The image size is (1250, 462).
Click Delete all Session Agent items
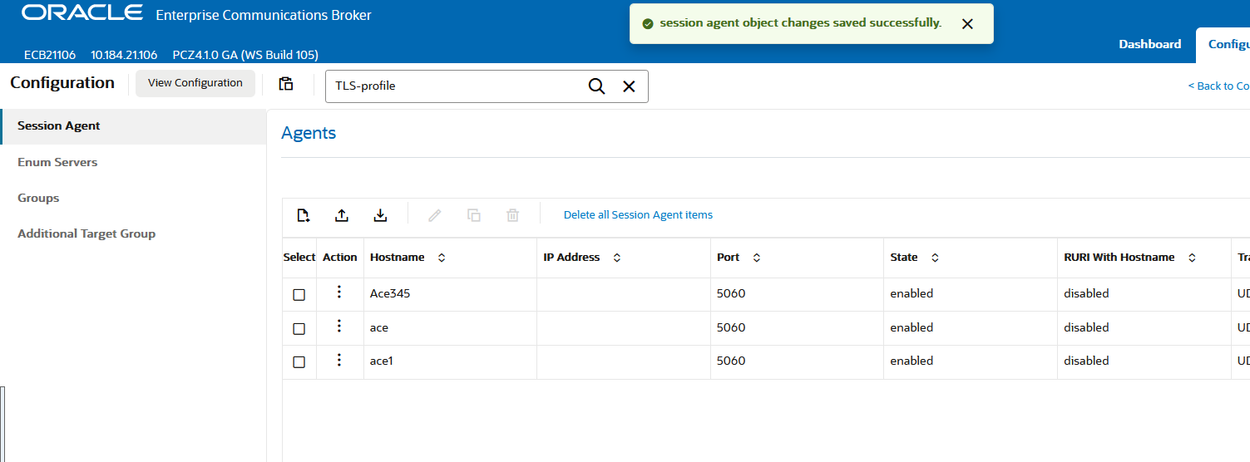638,215
